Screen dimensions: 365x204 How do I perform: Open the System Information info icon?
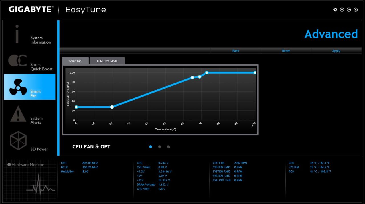tap(17, 34)
